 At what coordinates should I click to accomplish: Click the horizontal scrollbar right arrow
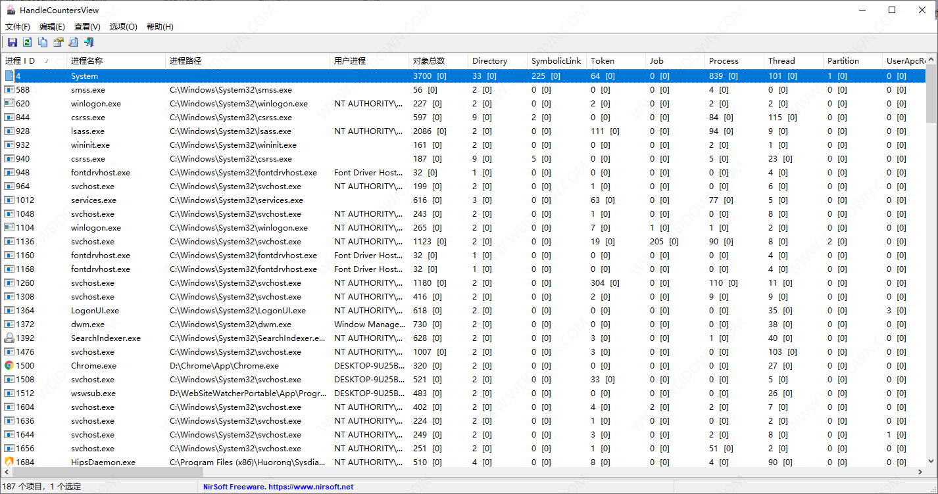coord(920,472)
